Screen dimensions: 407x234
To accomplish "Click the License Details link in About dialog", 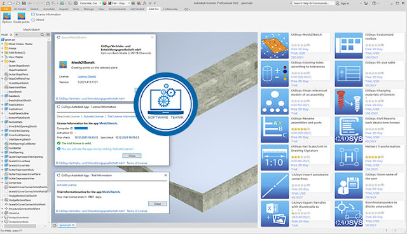I will tap(87, 76).
